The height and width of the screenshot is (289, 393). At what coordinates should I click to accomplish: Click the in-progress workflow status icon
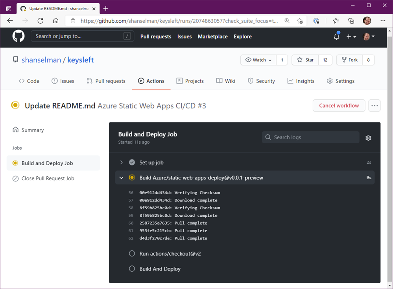click(x=15, y=105)
